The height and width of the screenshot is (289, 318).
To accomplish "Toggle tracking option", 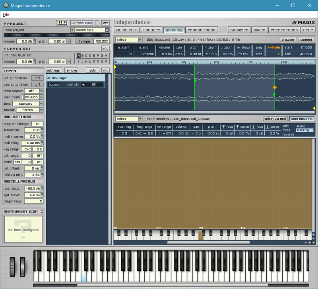I will (304, 130).
